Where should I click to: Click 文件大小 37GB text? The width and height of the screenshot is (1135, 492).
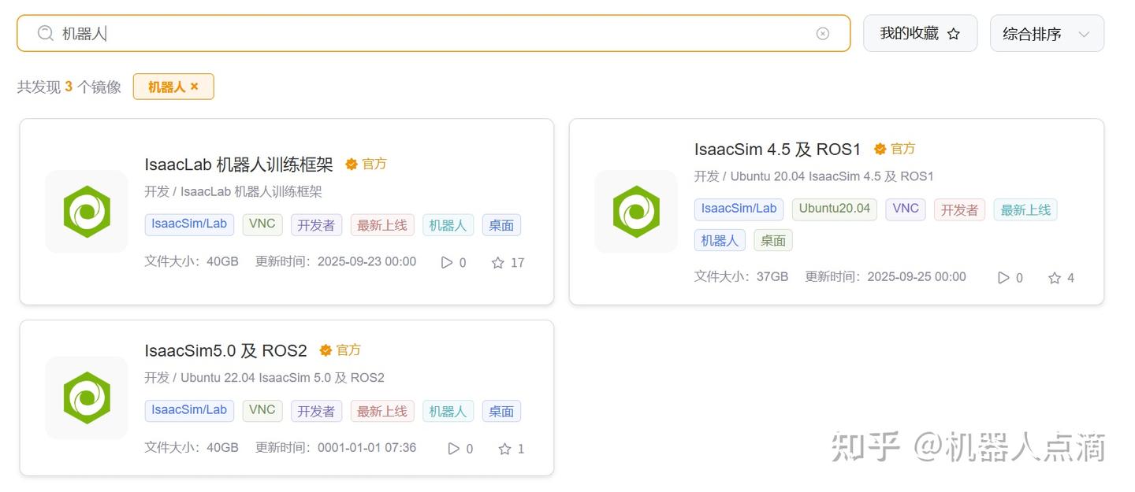[x=742, y=277]
